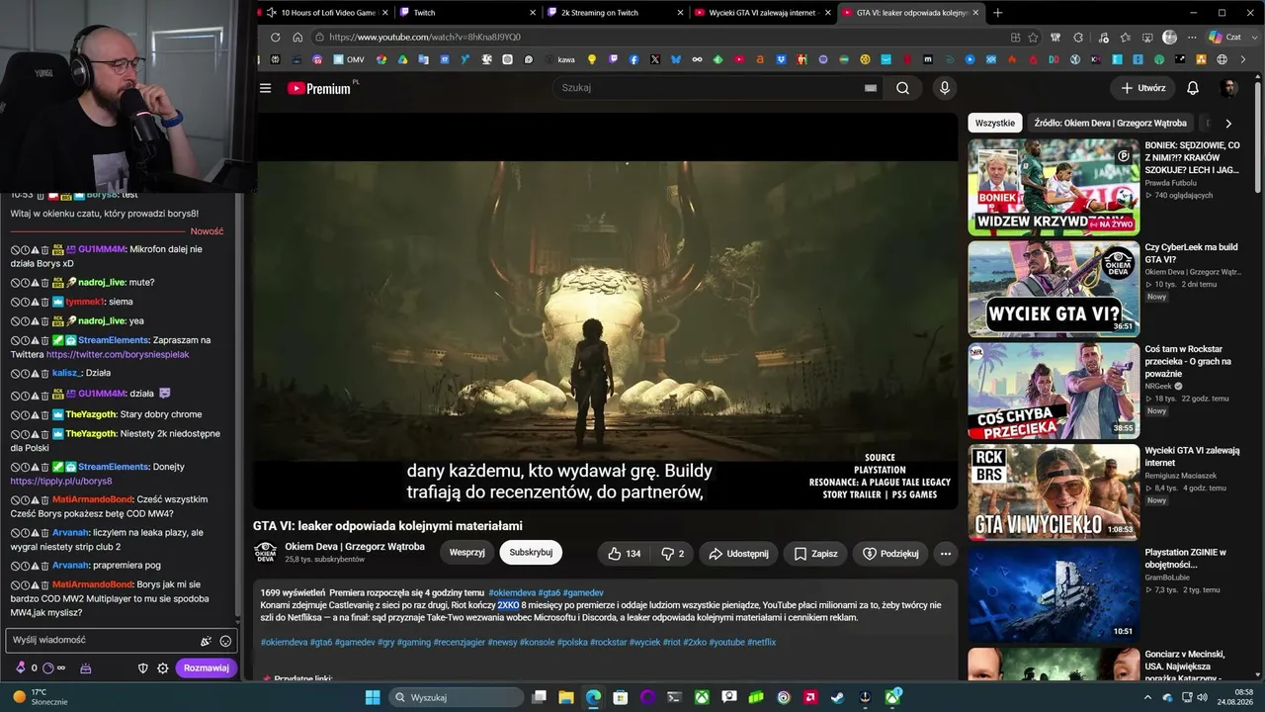The height and width of the screenshot is (712, 1265).
Task: Open the YouTube hamburger guide menu
Action: (265, 88)
